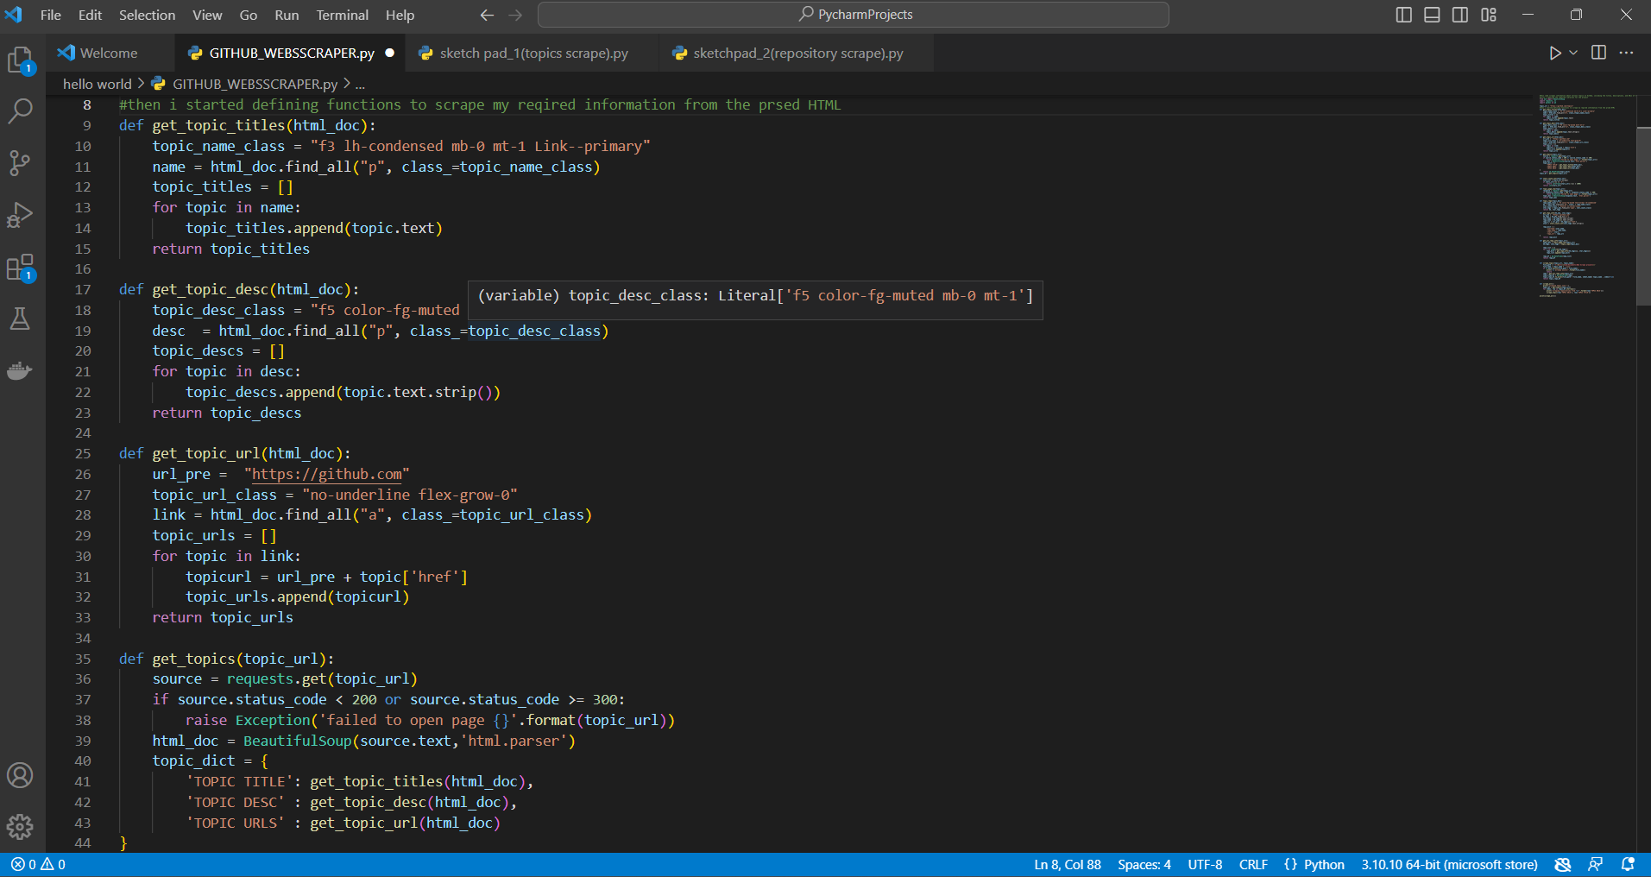
Task: Toggle the Panel layout button
Action: coord(1432,15)
